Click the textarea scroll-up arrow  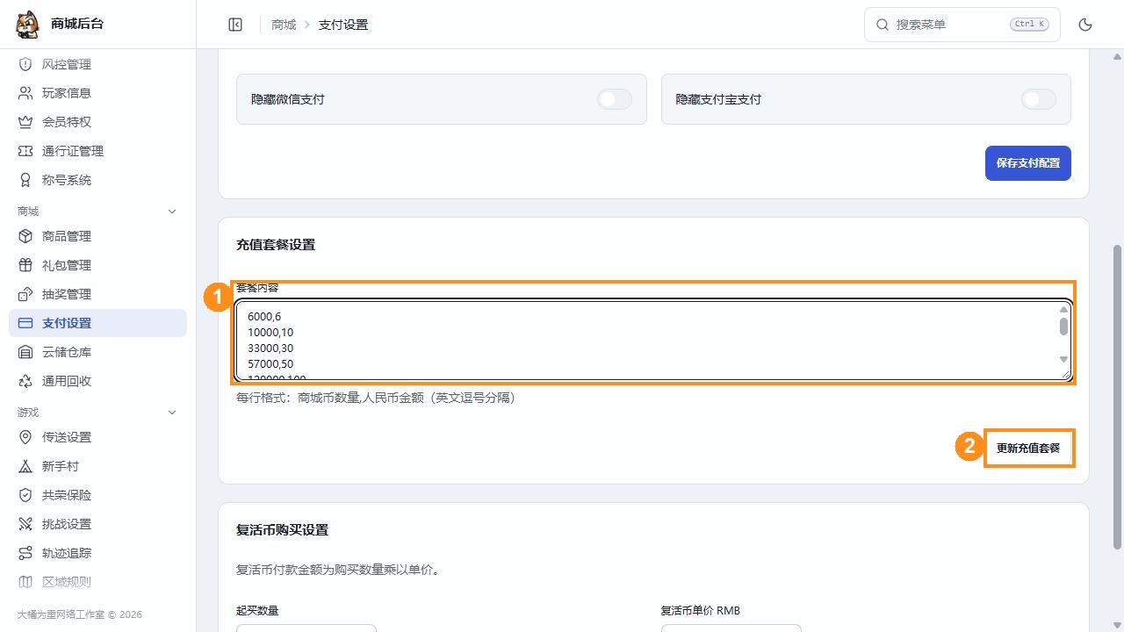[1063, 309]
